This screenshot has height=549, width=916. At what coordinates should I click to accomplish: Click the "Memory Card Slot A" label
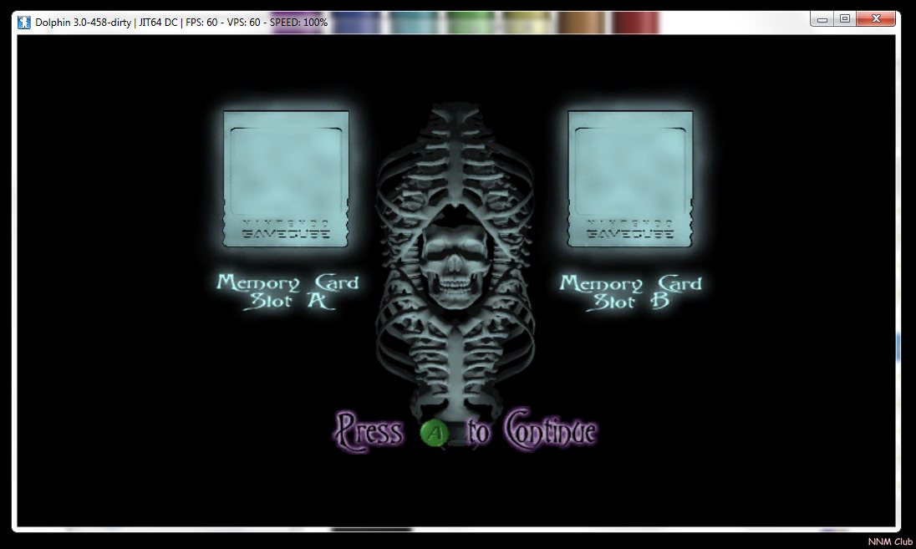pyautogui.click(x=288, y=292)
